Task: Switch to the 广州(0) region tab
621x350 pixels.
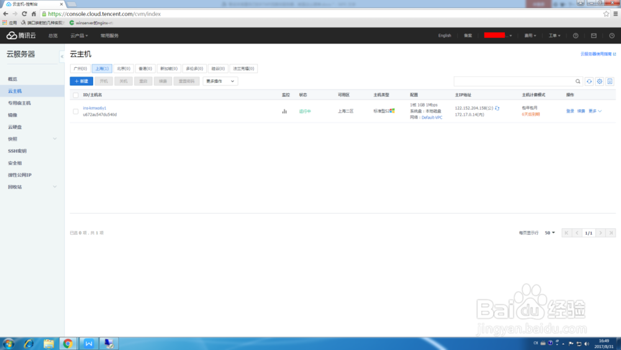Action: coord(80,68)
